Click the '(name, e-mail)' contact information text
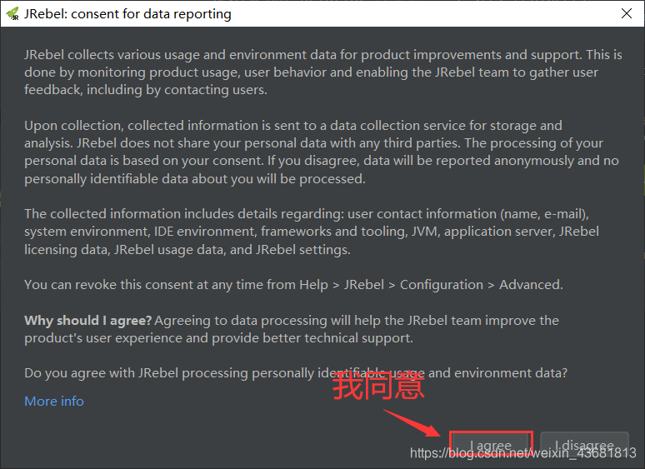Viewport: 645px width, 469px height. (544, 214)
